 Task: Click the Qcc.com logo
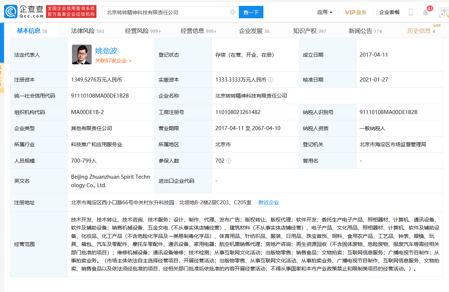[x=24, y=12]
